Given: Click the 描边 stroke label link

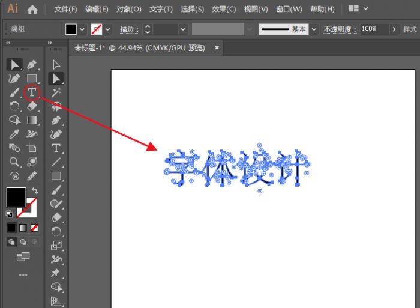Looking at the screenshot, I should click(129, 29).
